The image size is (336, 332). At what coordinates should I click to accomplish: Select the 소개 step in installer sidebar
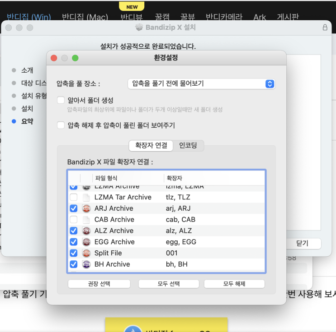[27, 70]
